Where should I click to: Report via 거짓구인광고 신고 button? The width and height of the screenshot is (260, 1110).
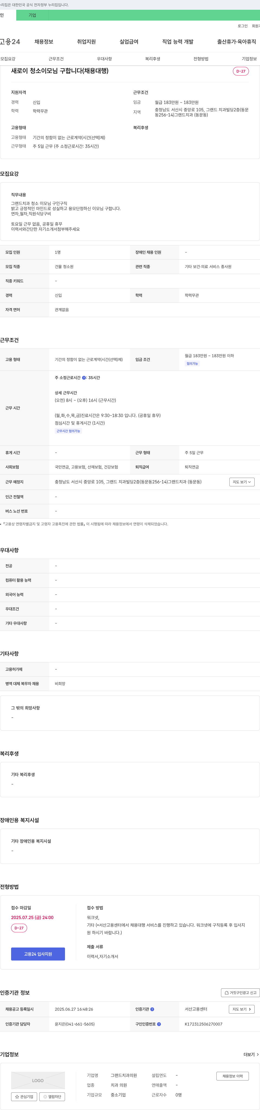coord(240,993)
